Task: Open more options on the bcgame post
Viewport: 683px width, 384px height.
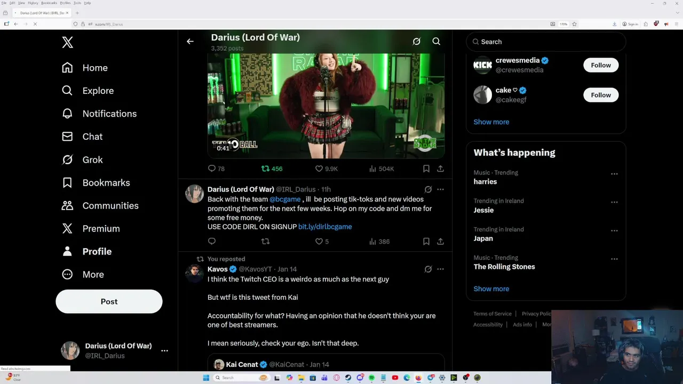Action: [x=440, y=189]
